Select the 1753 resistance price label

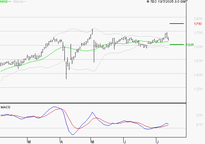(x=197, y=24)
